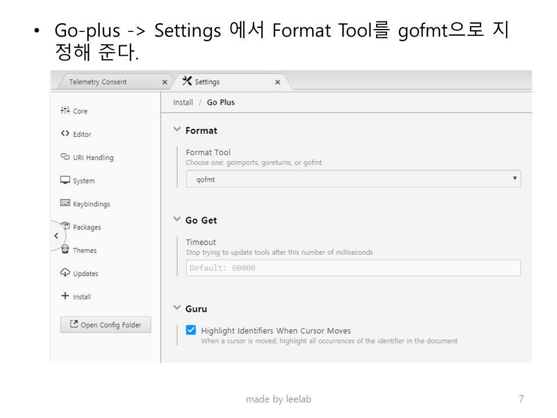Select the Settings tab
Image resolution: width=557 pixels, height=418 pixels.
(232, 82)
